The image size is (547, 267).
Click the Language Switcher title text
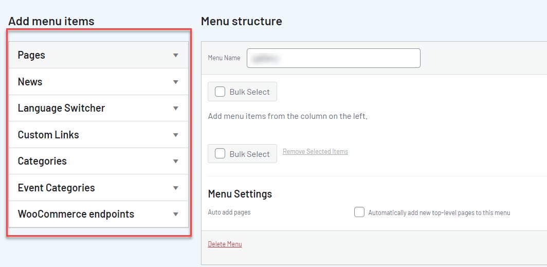(61, 108)
